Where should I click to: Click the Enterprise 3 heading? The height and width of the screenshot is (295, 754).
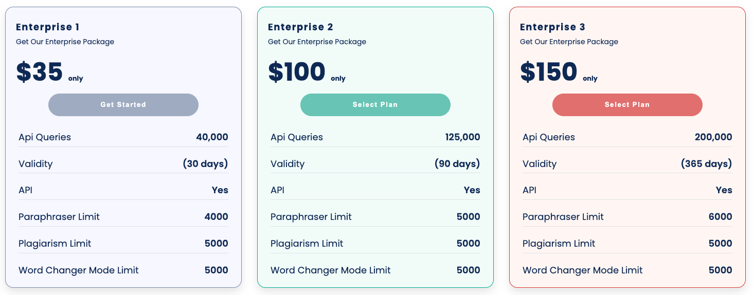click(552, 27)
